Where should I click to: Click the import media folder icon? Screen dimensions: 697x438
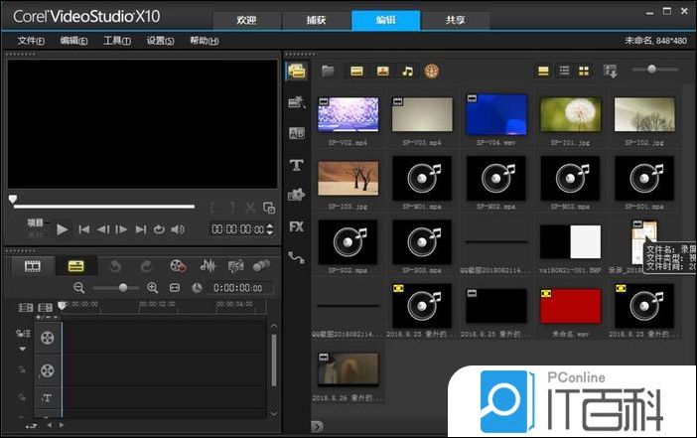pyautogui.click(x=328, y=71)
